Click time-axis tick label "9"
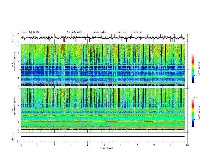Screen dimensions: 211x163 click(171, 145)
